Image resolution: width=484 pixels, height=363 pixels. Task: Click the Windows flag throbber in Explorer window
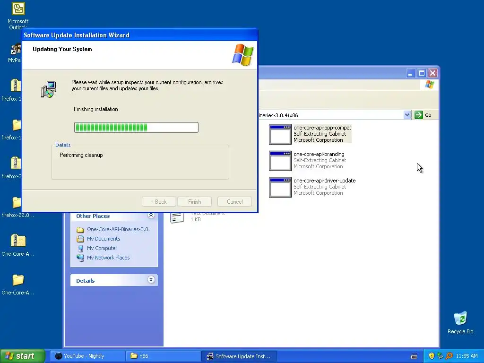point(429,85)
